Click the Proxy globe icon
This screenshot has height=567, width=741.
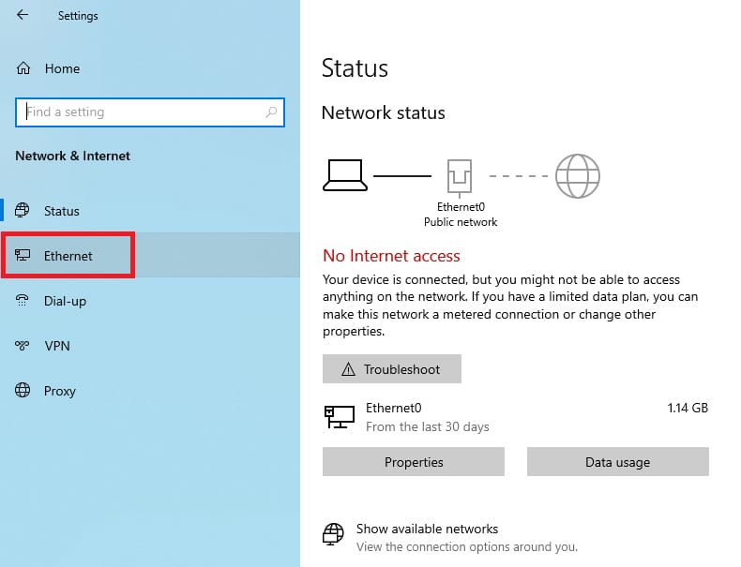click(x=23, y=391)
